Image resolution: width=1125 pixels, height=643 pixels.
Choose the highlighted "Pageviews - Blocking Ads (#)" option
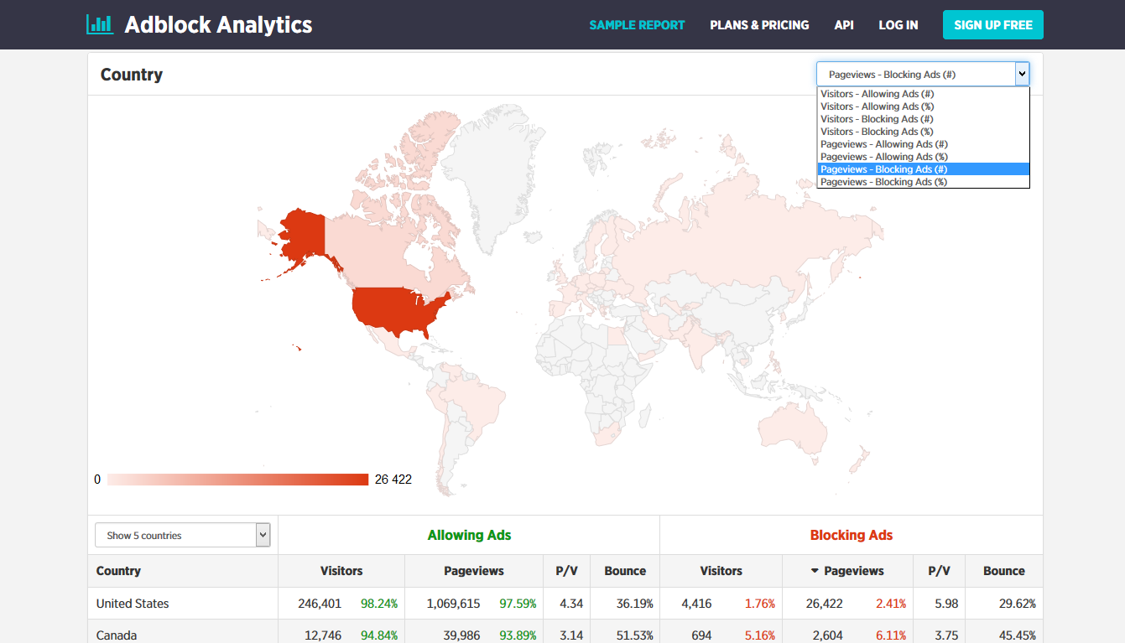pos(883,169)
